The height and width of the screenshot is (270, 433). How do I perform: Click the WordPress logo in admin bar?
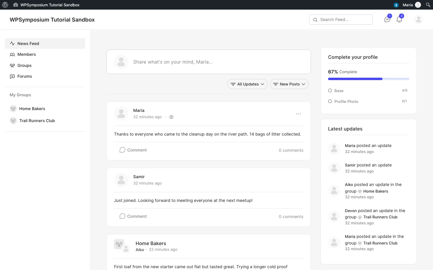pos(5,5)
